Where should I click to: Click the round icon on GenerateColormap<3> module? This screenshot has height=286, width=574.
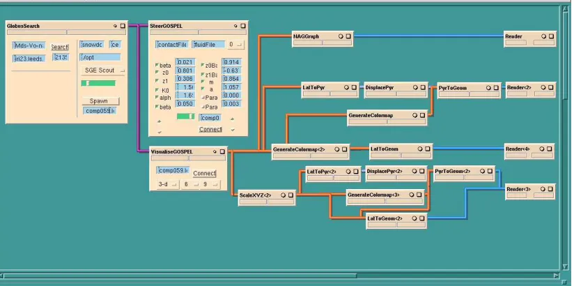(412, 195)
